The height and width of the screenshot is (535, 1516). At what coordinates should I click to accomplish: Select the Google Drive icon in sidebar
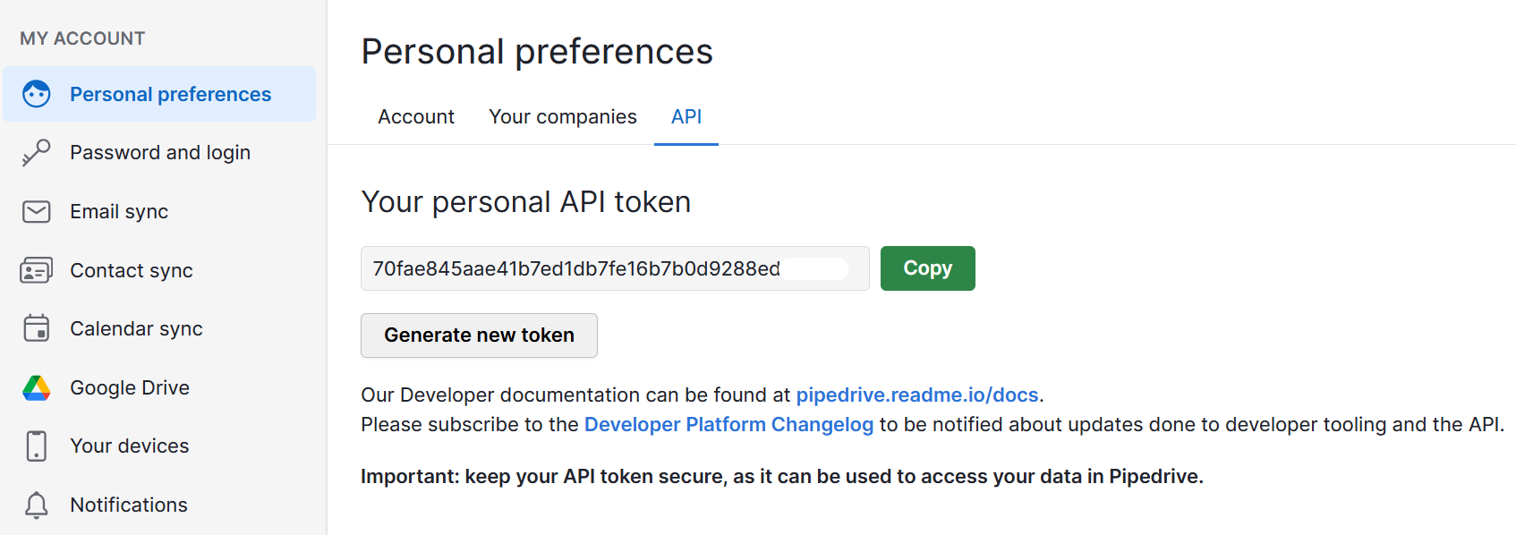pos(36,387)
